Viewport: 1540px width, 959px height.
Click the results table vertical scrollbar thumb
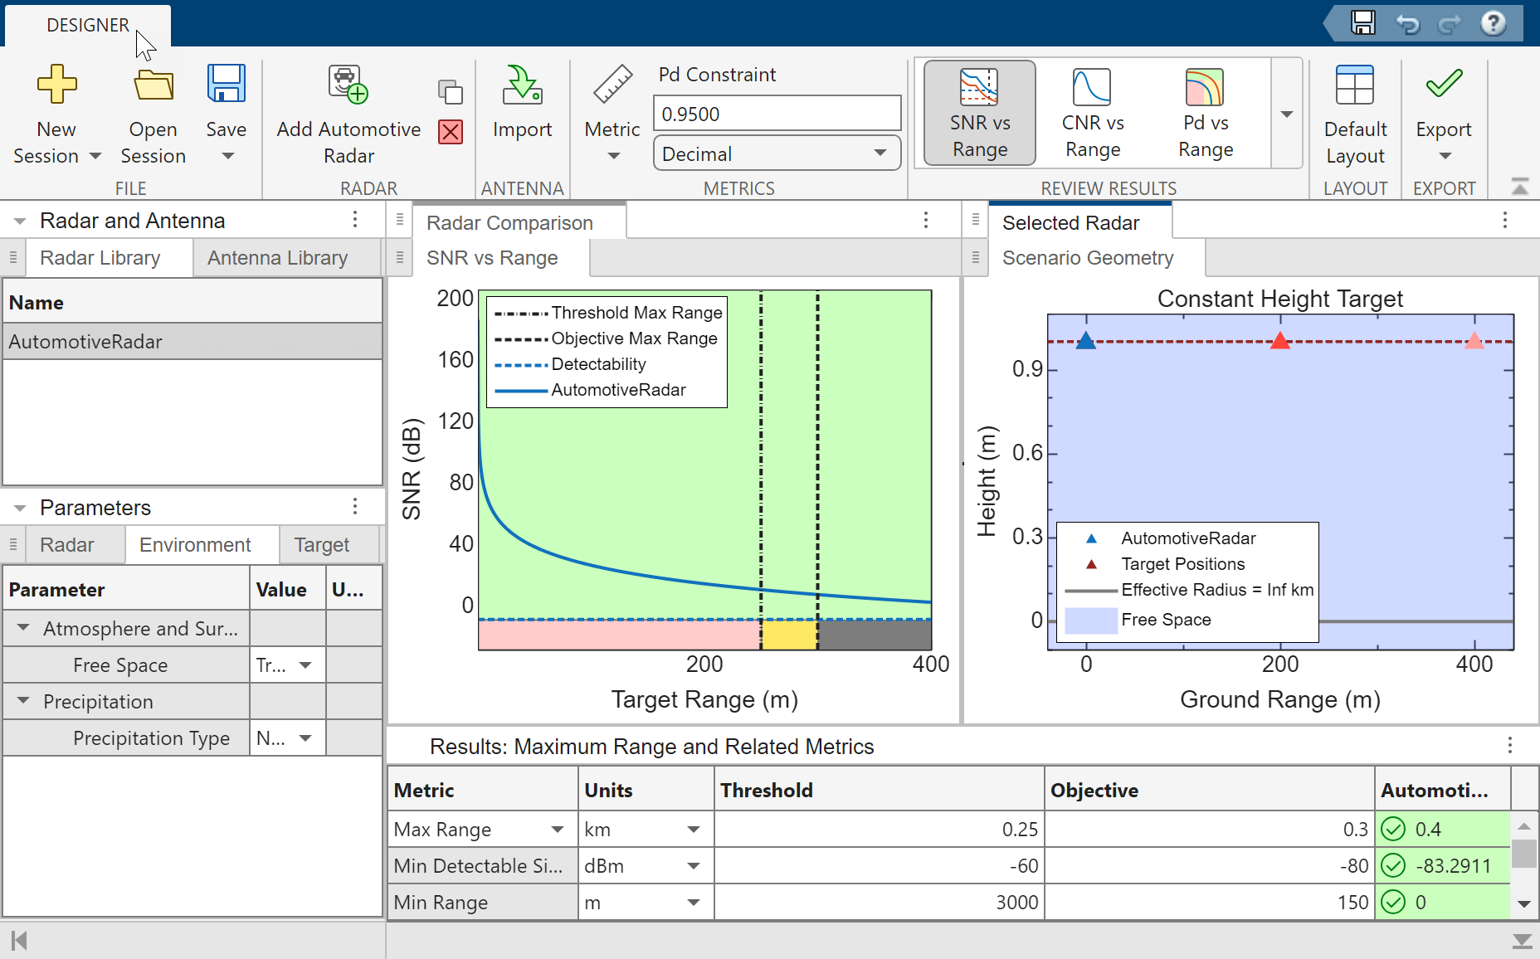point(1523,853)
